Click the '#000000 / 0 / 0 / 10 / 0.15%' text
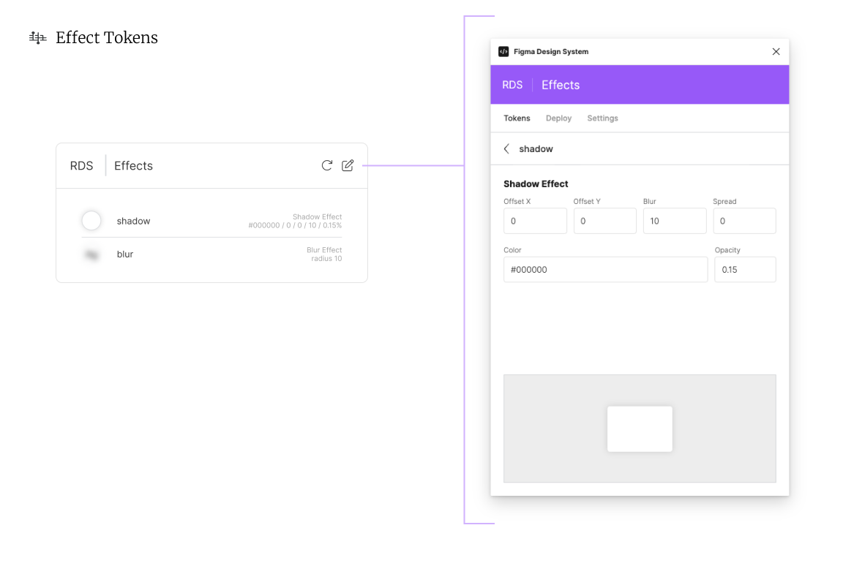 [295, 225]
